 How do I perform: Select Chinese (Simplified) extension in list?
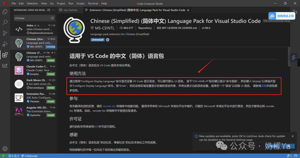pos(34,43)
